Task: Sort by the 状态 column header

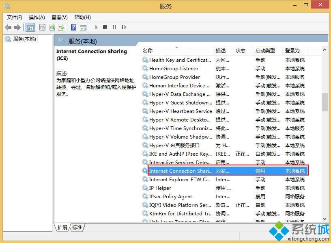Action: tap(243, 50)
